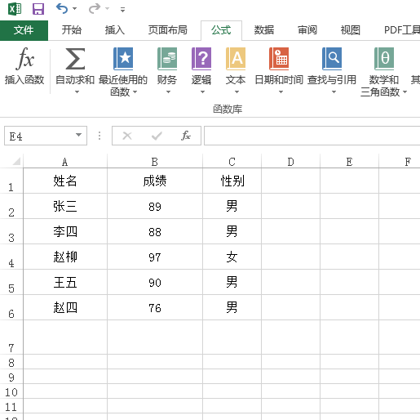Click the 成绩 header cell

tap(155, 181)
